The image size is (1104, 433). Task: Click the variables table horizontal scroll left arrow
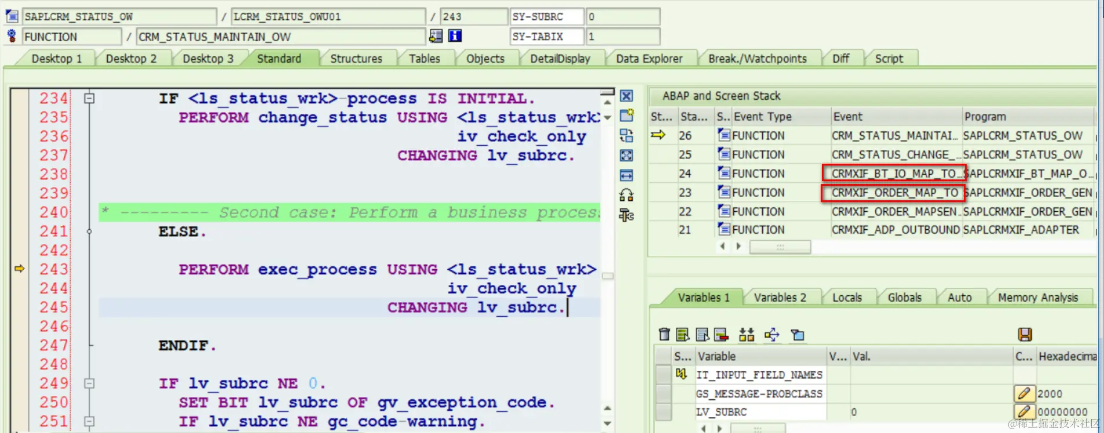point(704,428)
